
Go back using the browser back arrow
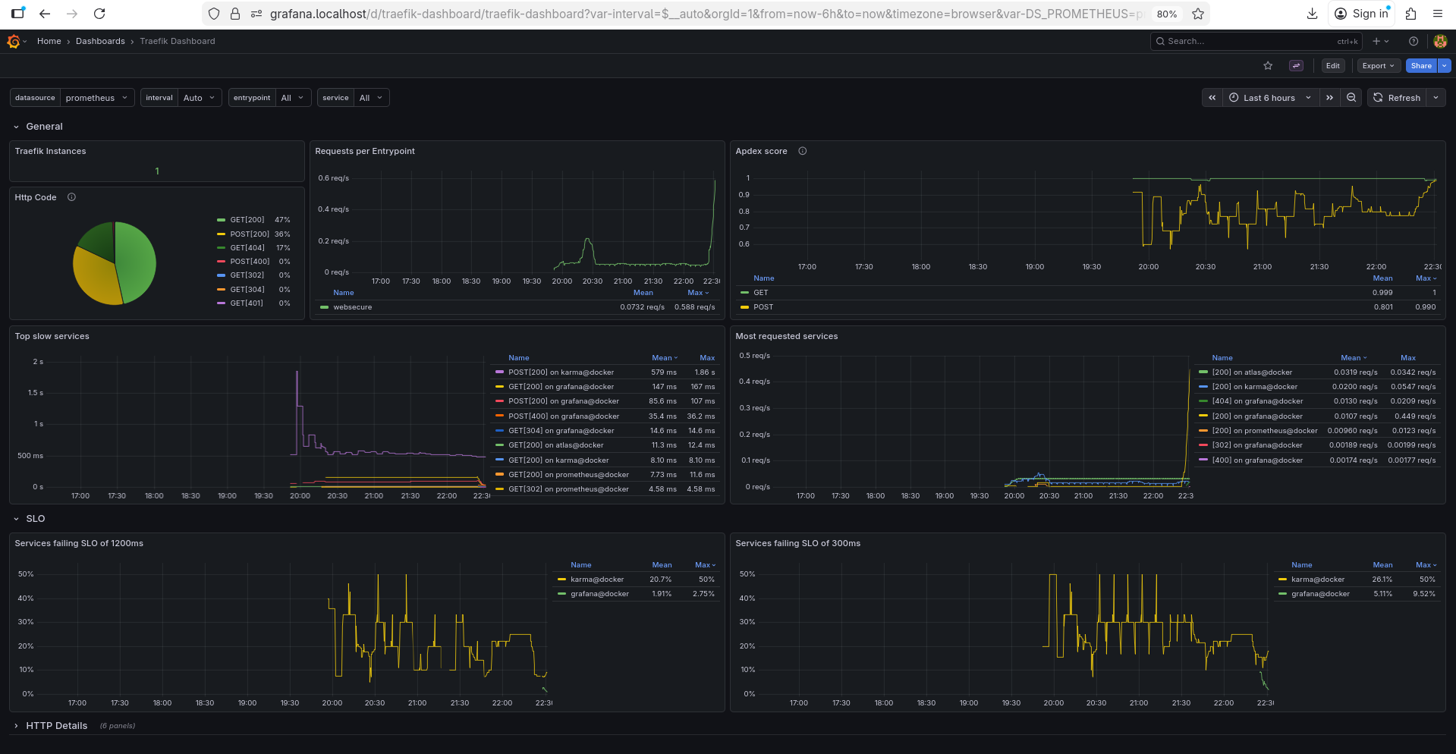tap(45, 14)
